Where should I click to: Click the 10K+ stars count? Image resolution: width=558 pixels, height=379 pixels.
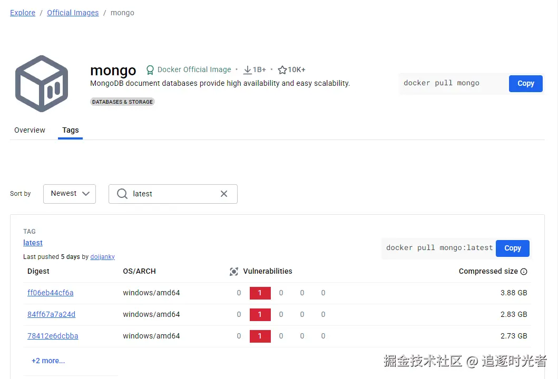297,70
